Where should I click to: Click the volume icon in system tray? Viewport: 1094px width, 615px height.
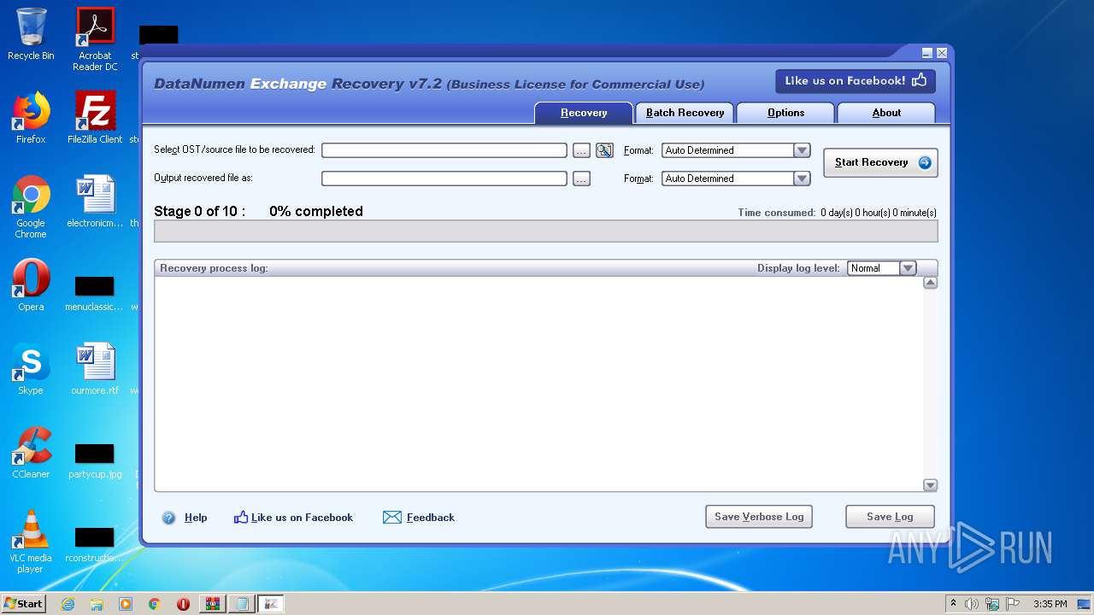(x=972, y=604)
